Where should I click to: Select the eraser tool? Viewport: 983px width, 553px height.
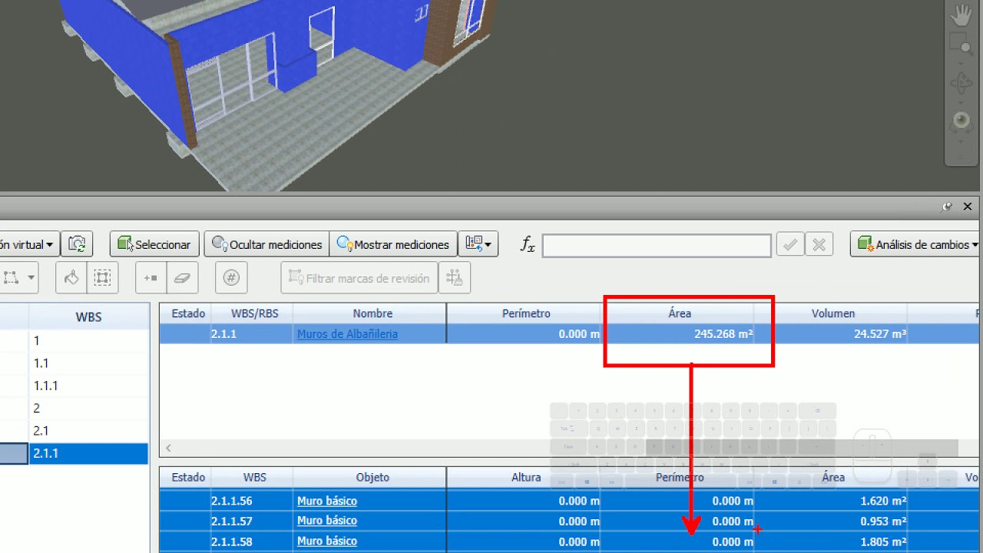click(x=182, y=277)
